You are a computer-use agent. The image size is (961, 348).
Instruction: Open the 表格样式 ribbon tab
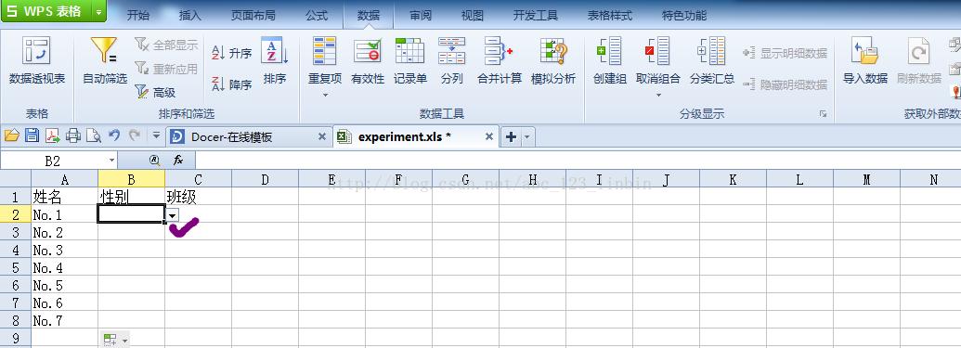tap(610, 16)
